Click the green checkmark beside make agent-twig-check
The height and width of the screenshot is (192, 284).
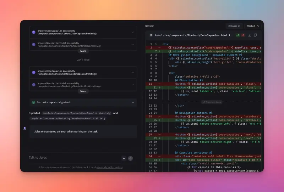[33, 102]
